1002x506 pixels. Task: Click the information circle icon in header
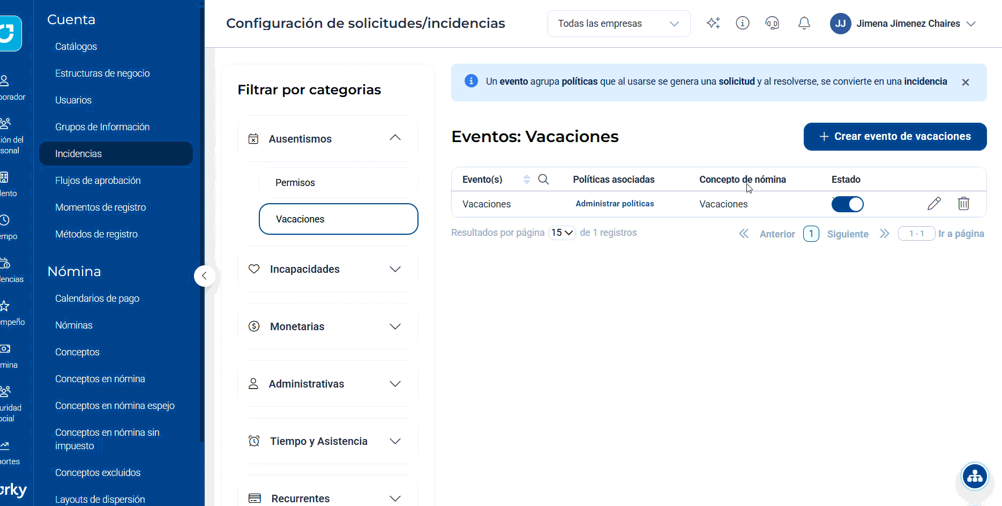pos(743,23)
